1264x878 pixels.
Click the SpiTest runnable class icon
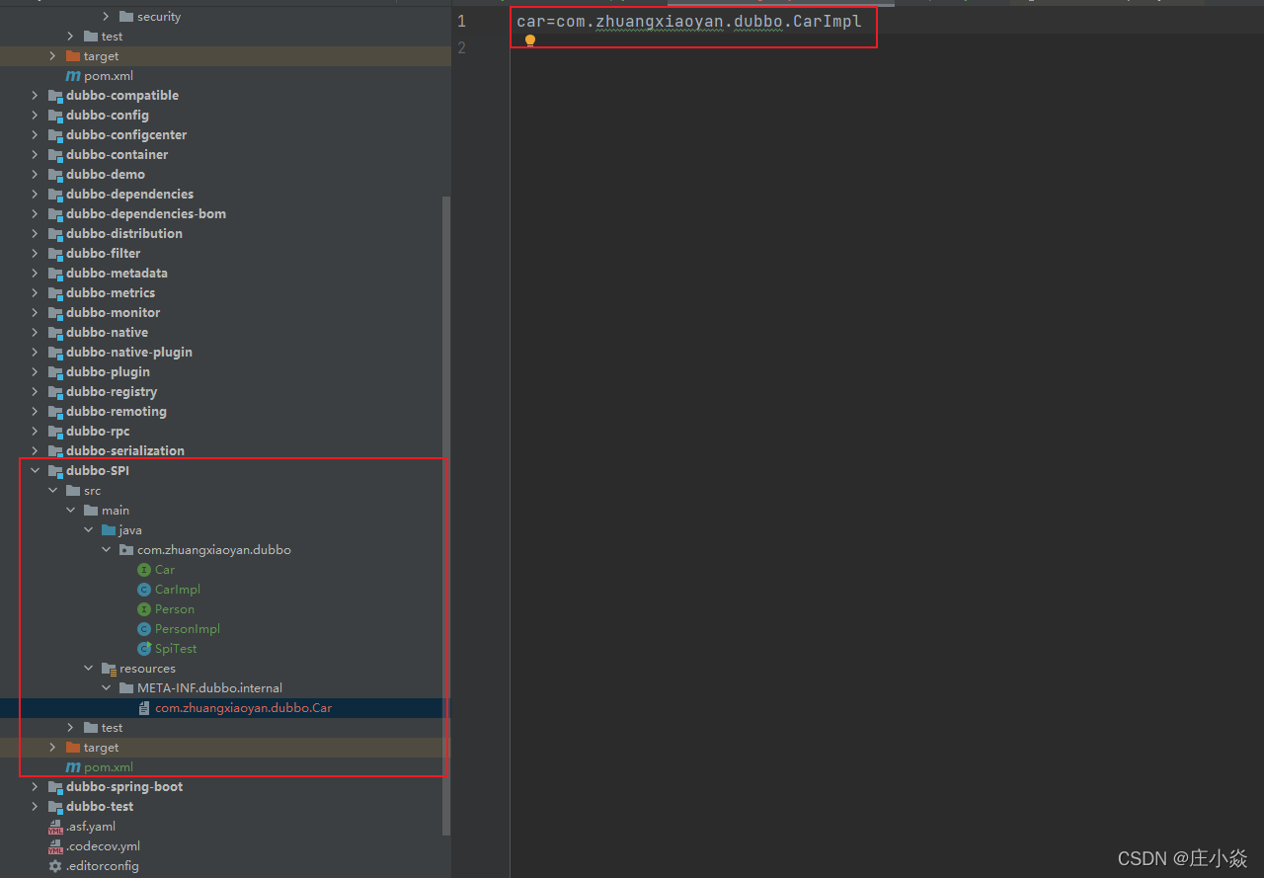[144, 649]
